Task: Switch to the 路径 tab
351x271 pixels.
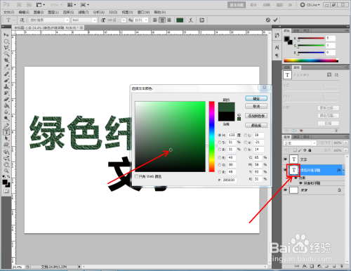Action: [306, 137]
